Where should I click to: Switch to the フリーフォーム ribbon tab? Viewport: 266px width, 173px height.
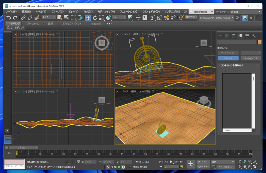pos(32,24)
